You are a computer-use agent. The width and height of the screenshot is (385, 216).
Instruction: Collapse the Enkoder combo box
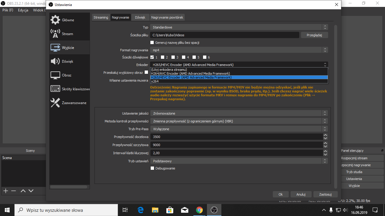tap(239, 65)
